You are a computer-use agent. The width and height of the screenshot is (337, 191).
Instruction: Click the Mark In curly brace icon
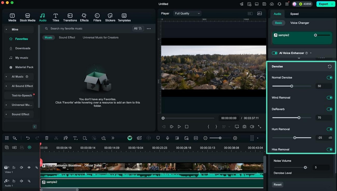[x=208, y=127]
